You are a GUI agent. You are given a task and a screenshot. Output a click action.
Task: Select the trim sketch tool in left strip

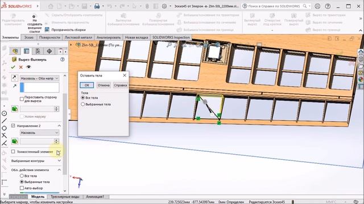click(x=4, y=135)
